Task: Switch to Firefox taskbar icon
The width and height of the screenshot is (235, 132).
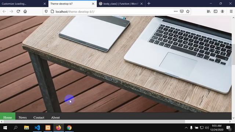Action: (x=59, y=128)
